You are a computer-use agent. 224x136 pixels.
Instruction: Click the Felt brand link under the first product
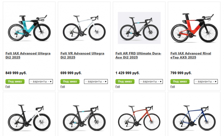(8, 86)
